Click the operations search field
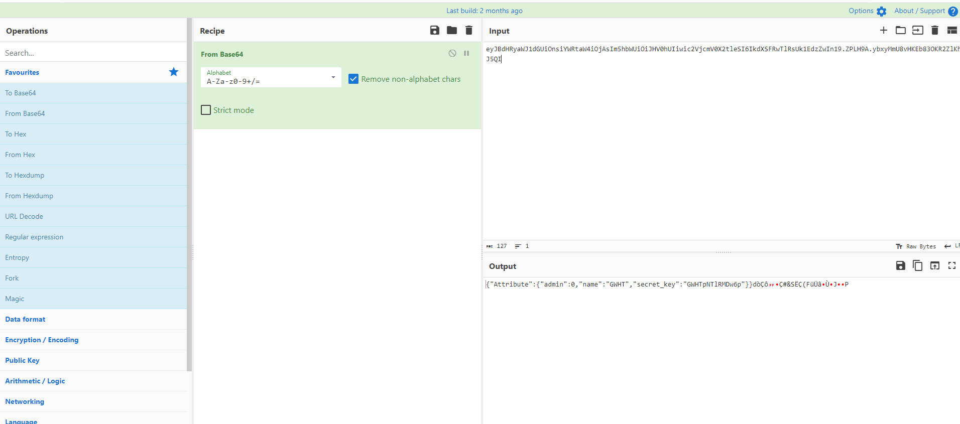 click(x=93, y=53)
